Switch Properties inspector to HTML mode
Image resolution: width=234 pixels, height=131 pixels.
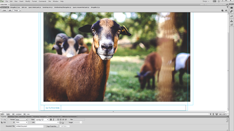pos(4,120)
